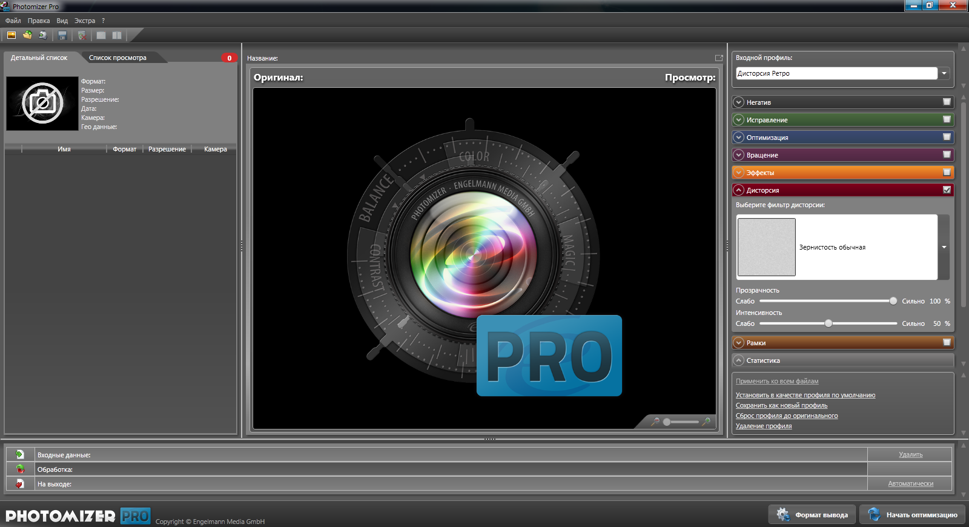Click the webcam capture toolbar icon
This screenshot has width=969, height=527.
43,35
